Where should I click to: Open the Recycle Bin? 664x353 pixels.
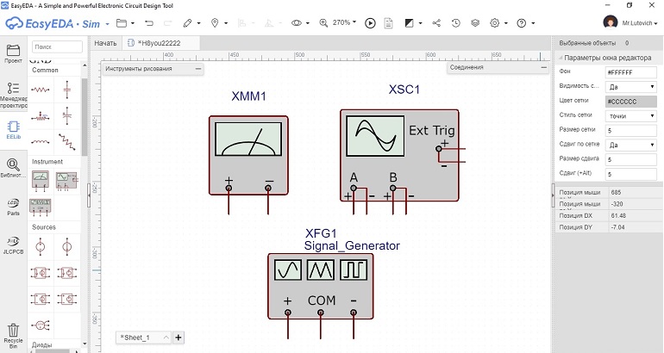(13, 336)
